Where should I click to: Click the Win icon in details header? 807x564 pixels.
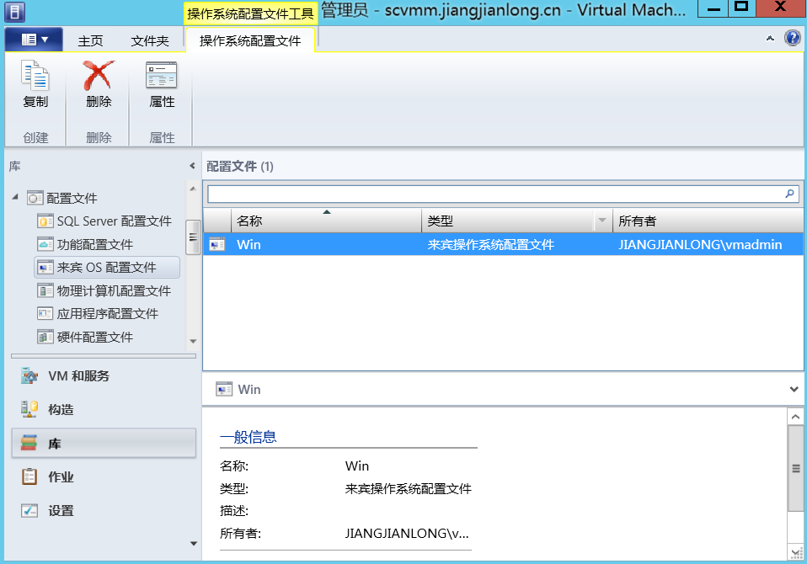pos(224,389)
